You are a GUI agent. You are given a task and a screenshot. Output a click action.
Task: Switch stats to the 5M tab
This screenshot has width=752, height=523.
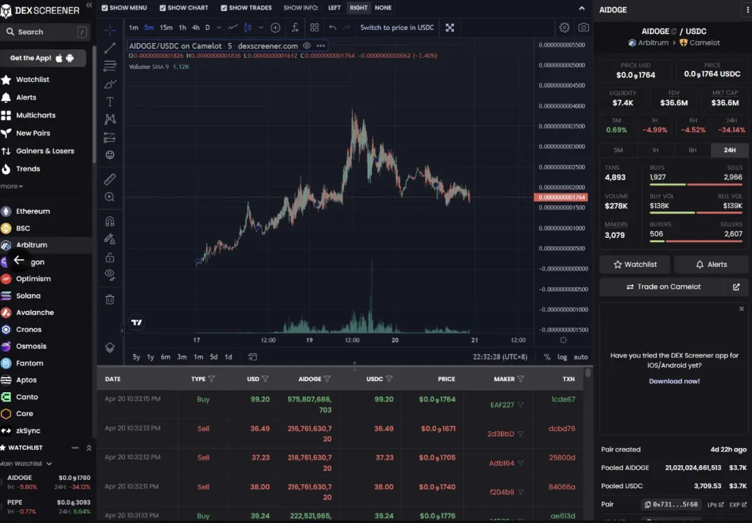[618, 150]
